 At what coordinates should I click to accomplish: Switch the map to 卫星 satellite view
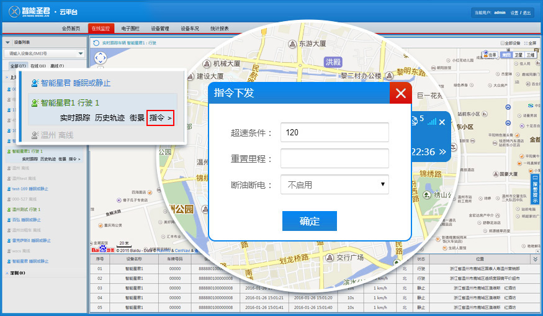[518, 55]
